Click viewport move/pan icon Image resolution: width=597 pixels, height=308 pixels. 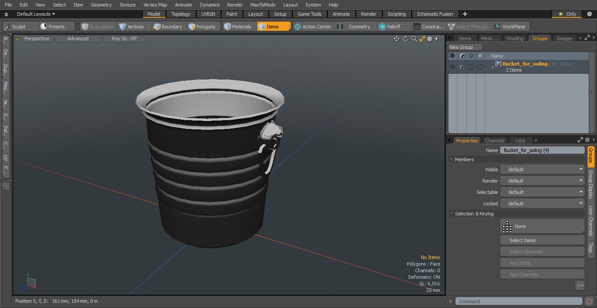396,39
